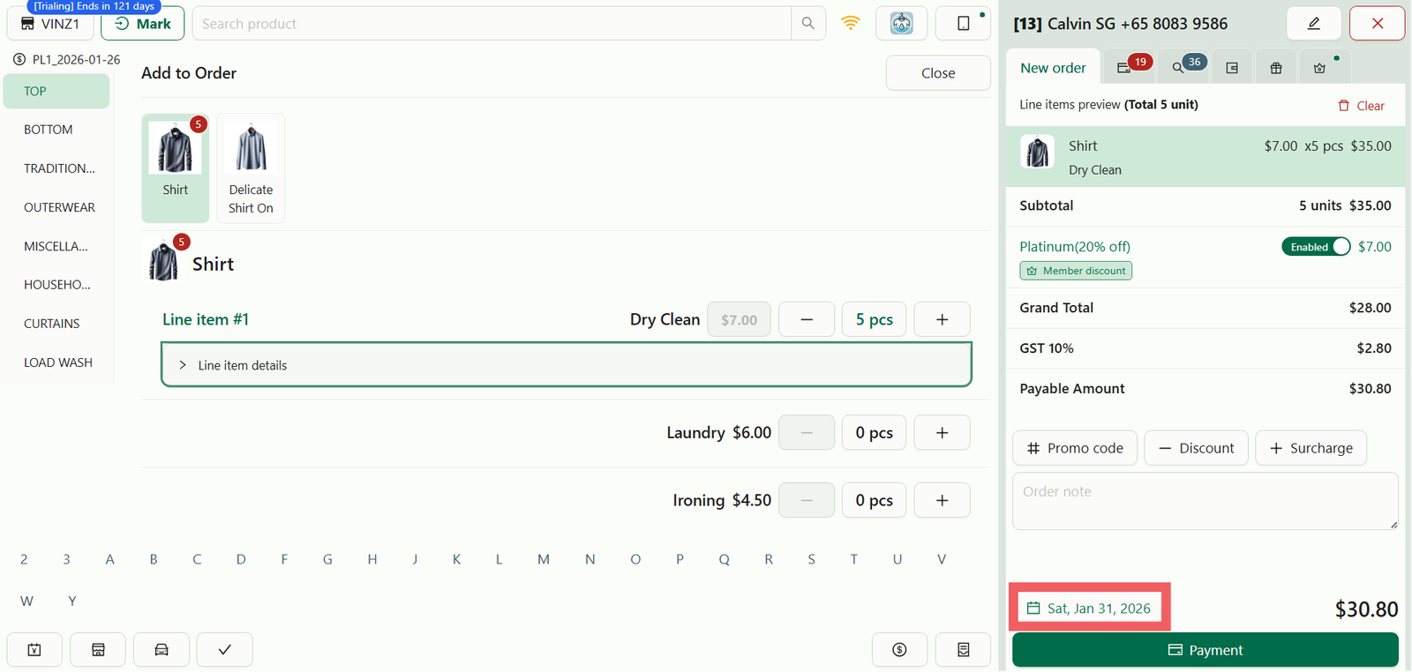Click the Ironing 0 pcs quantity
Viewport: 1412px width, 672px height.
[x=875, y=500]
